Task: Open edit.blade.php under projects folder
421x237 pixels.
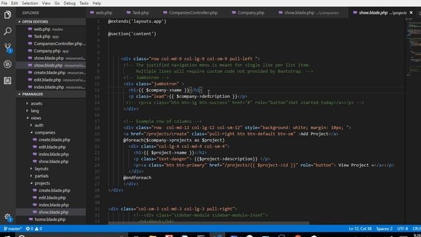Action: point(52,197)
